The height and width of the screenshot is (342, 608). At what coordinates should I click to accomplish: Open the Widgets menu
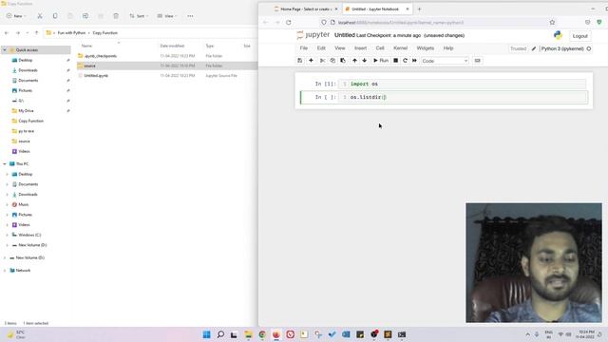tap(425, 48)
